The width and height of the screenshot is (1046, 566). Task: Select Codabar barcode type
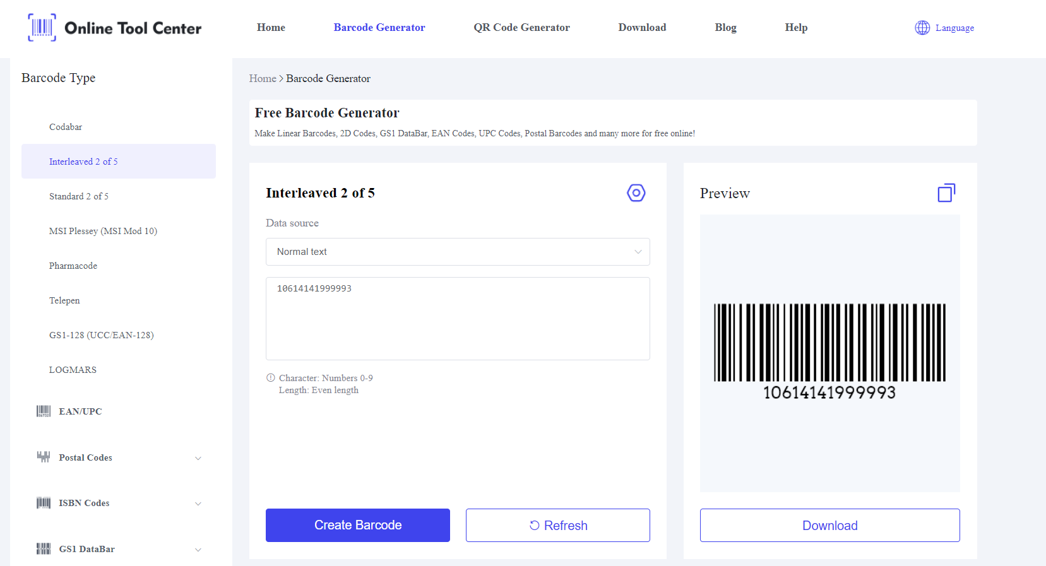tap(66, 127)
